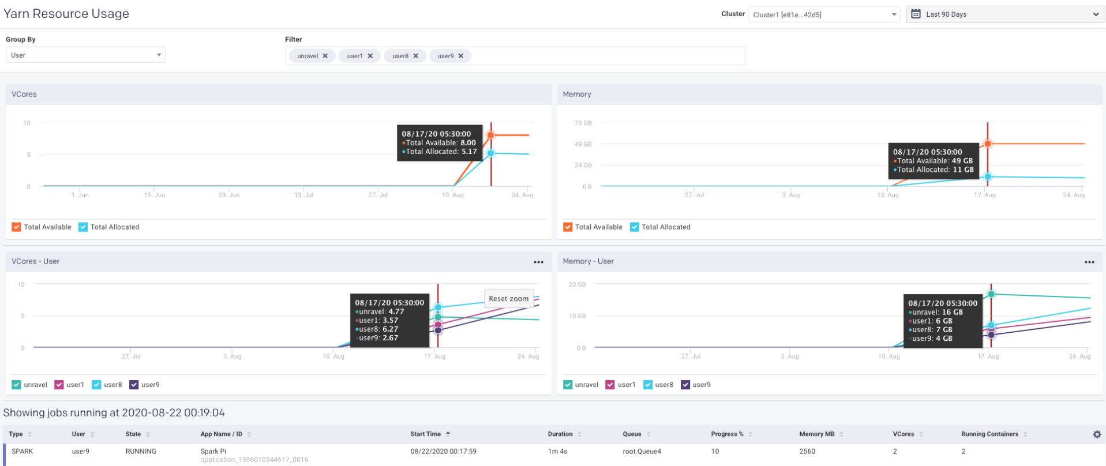Click the SPARK type cell
The image size is (1106, 466).
[23, 452]
